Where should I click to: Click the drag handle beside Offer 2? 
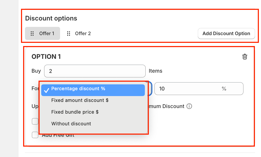coord(69,34)
